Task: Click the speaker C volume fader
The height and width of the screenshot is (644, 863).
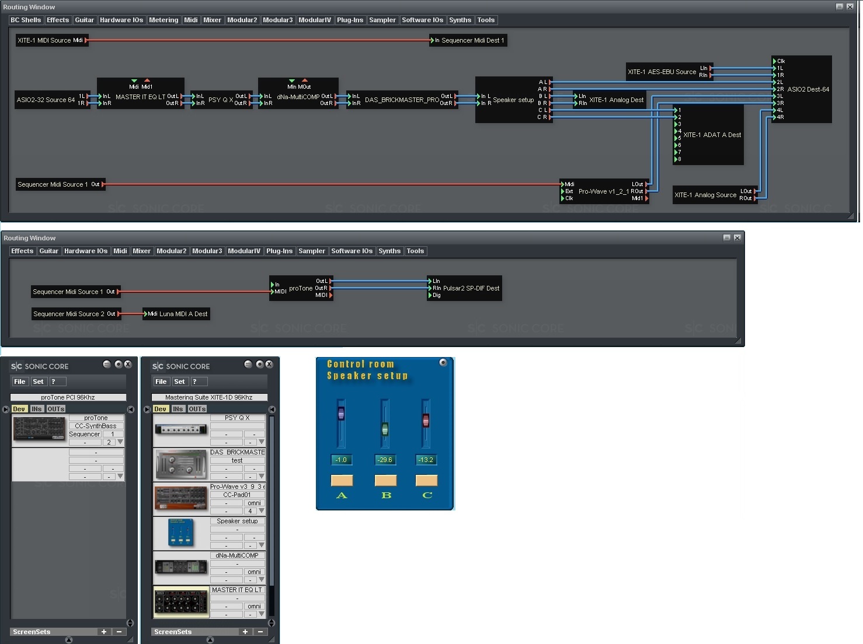Action: click(426, 420)
